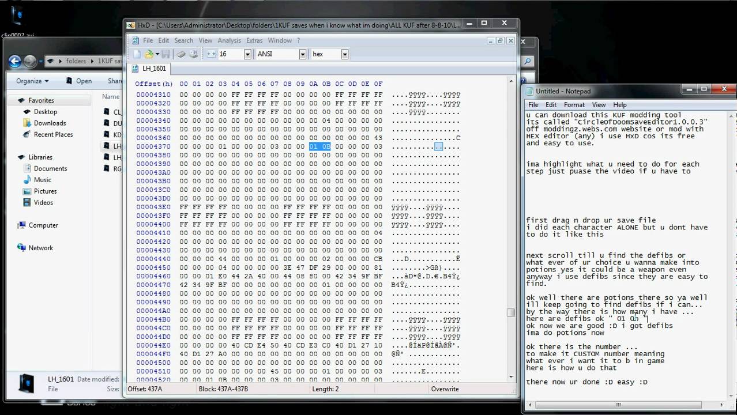Select Music library
This screenshot has width=737, height=415.
click(42, 180)
